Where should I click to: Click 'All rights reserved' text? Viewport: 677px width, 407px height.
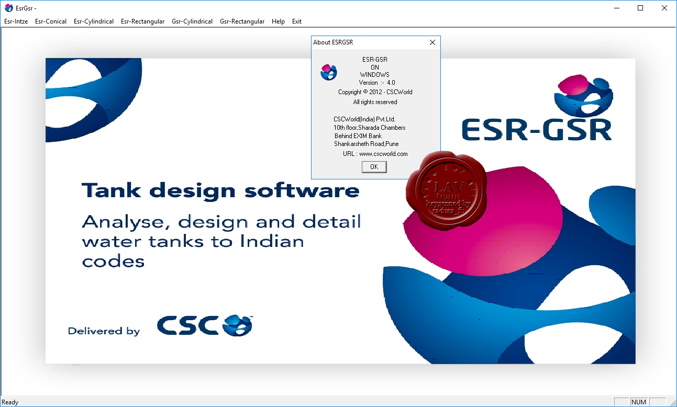[x=375, y=102]
